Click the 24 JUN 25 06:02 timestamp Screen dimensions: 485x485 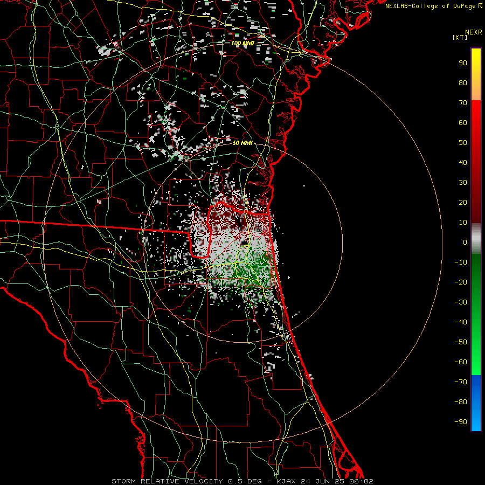click(336, 481)
